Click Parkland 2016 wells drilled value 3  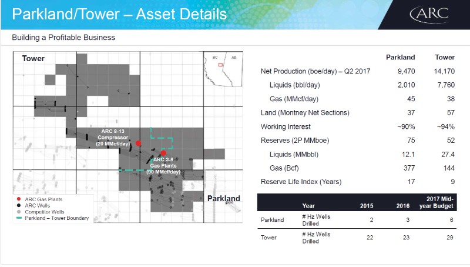[x=408, y=220]
